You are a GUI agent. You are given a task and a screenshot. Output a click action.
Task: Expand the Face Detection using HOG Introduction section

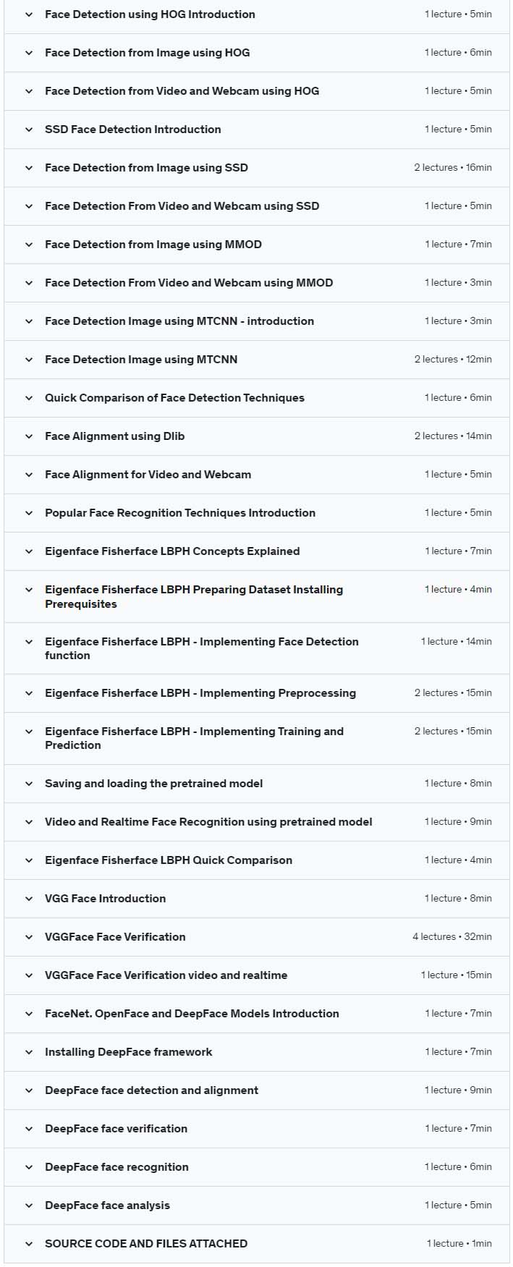tap(257, 14)
